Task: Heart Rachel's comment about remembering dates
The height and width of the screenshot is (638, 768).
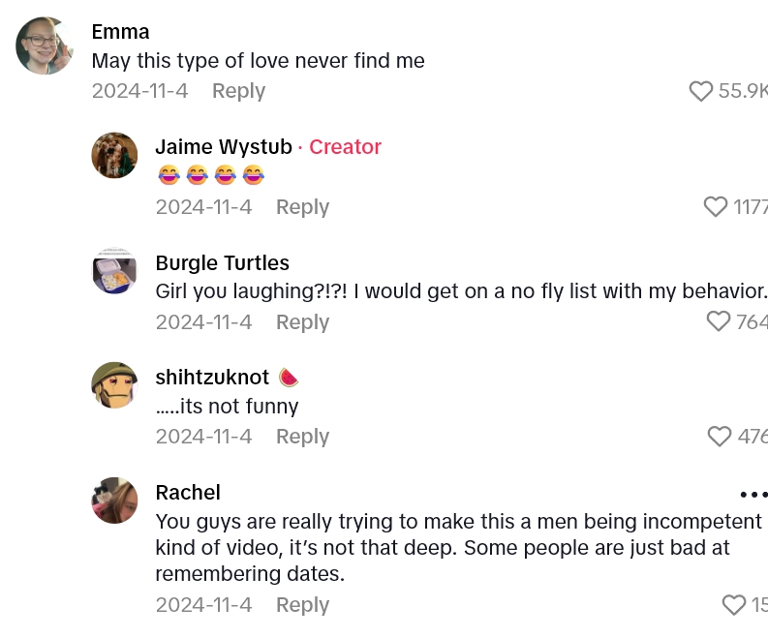Action: tap(734, 605)
